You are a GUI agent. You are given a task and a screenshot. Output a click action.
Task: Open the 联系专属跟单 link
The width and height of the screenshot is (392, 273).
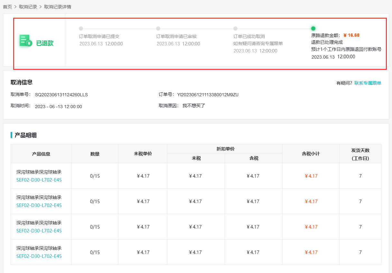(368, 83)
